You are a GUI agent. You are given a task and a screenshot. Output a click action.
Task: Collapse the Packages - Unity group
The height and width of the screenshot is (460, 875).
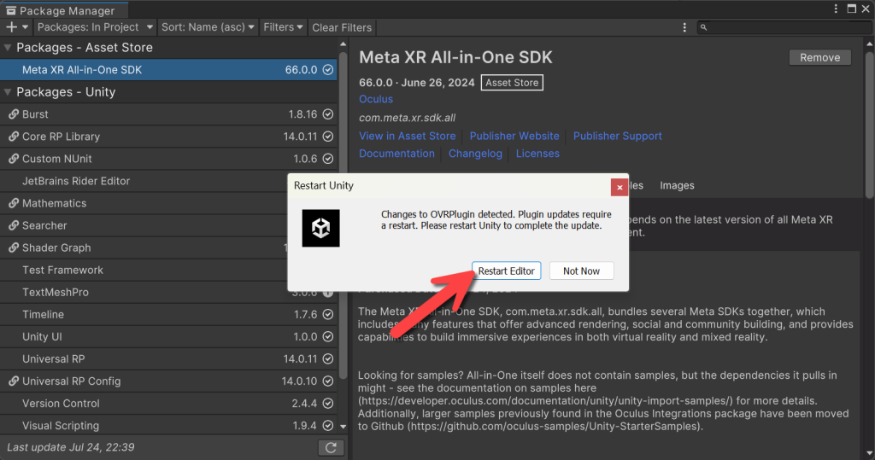click(x=8, y=92)
